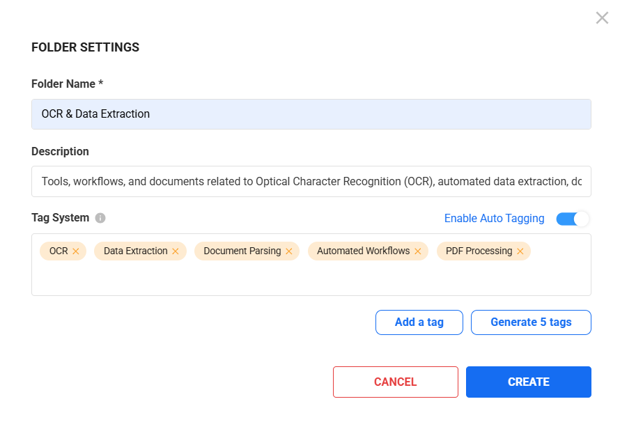Close the Folder Settings dialog
This screenshot has width=620, height=429.
602,18
